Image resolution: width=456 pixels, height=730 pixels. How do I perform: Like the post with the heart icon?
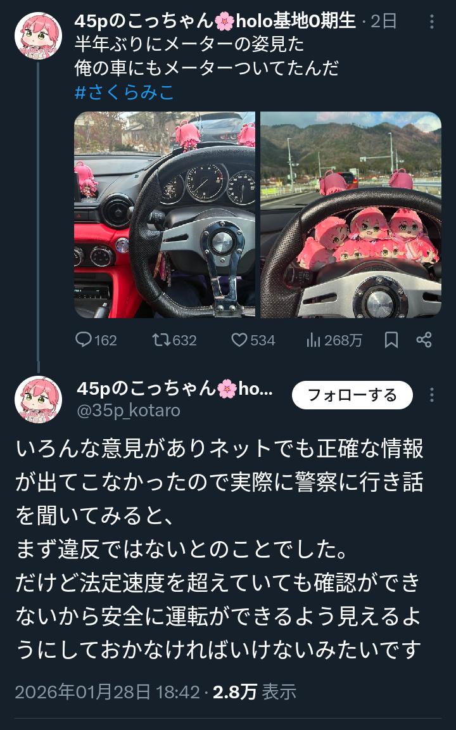pyautogui.click(x=253, y=340)
